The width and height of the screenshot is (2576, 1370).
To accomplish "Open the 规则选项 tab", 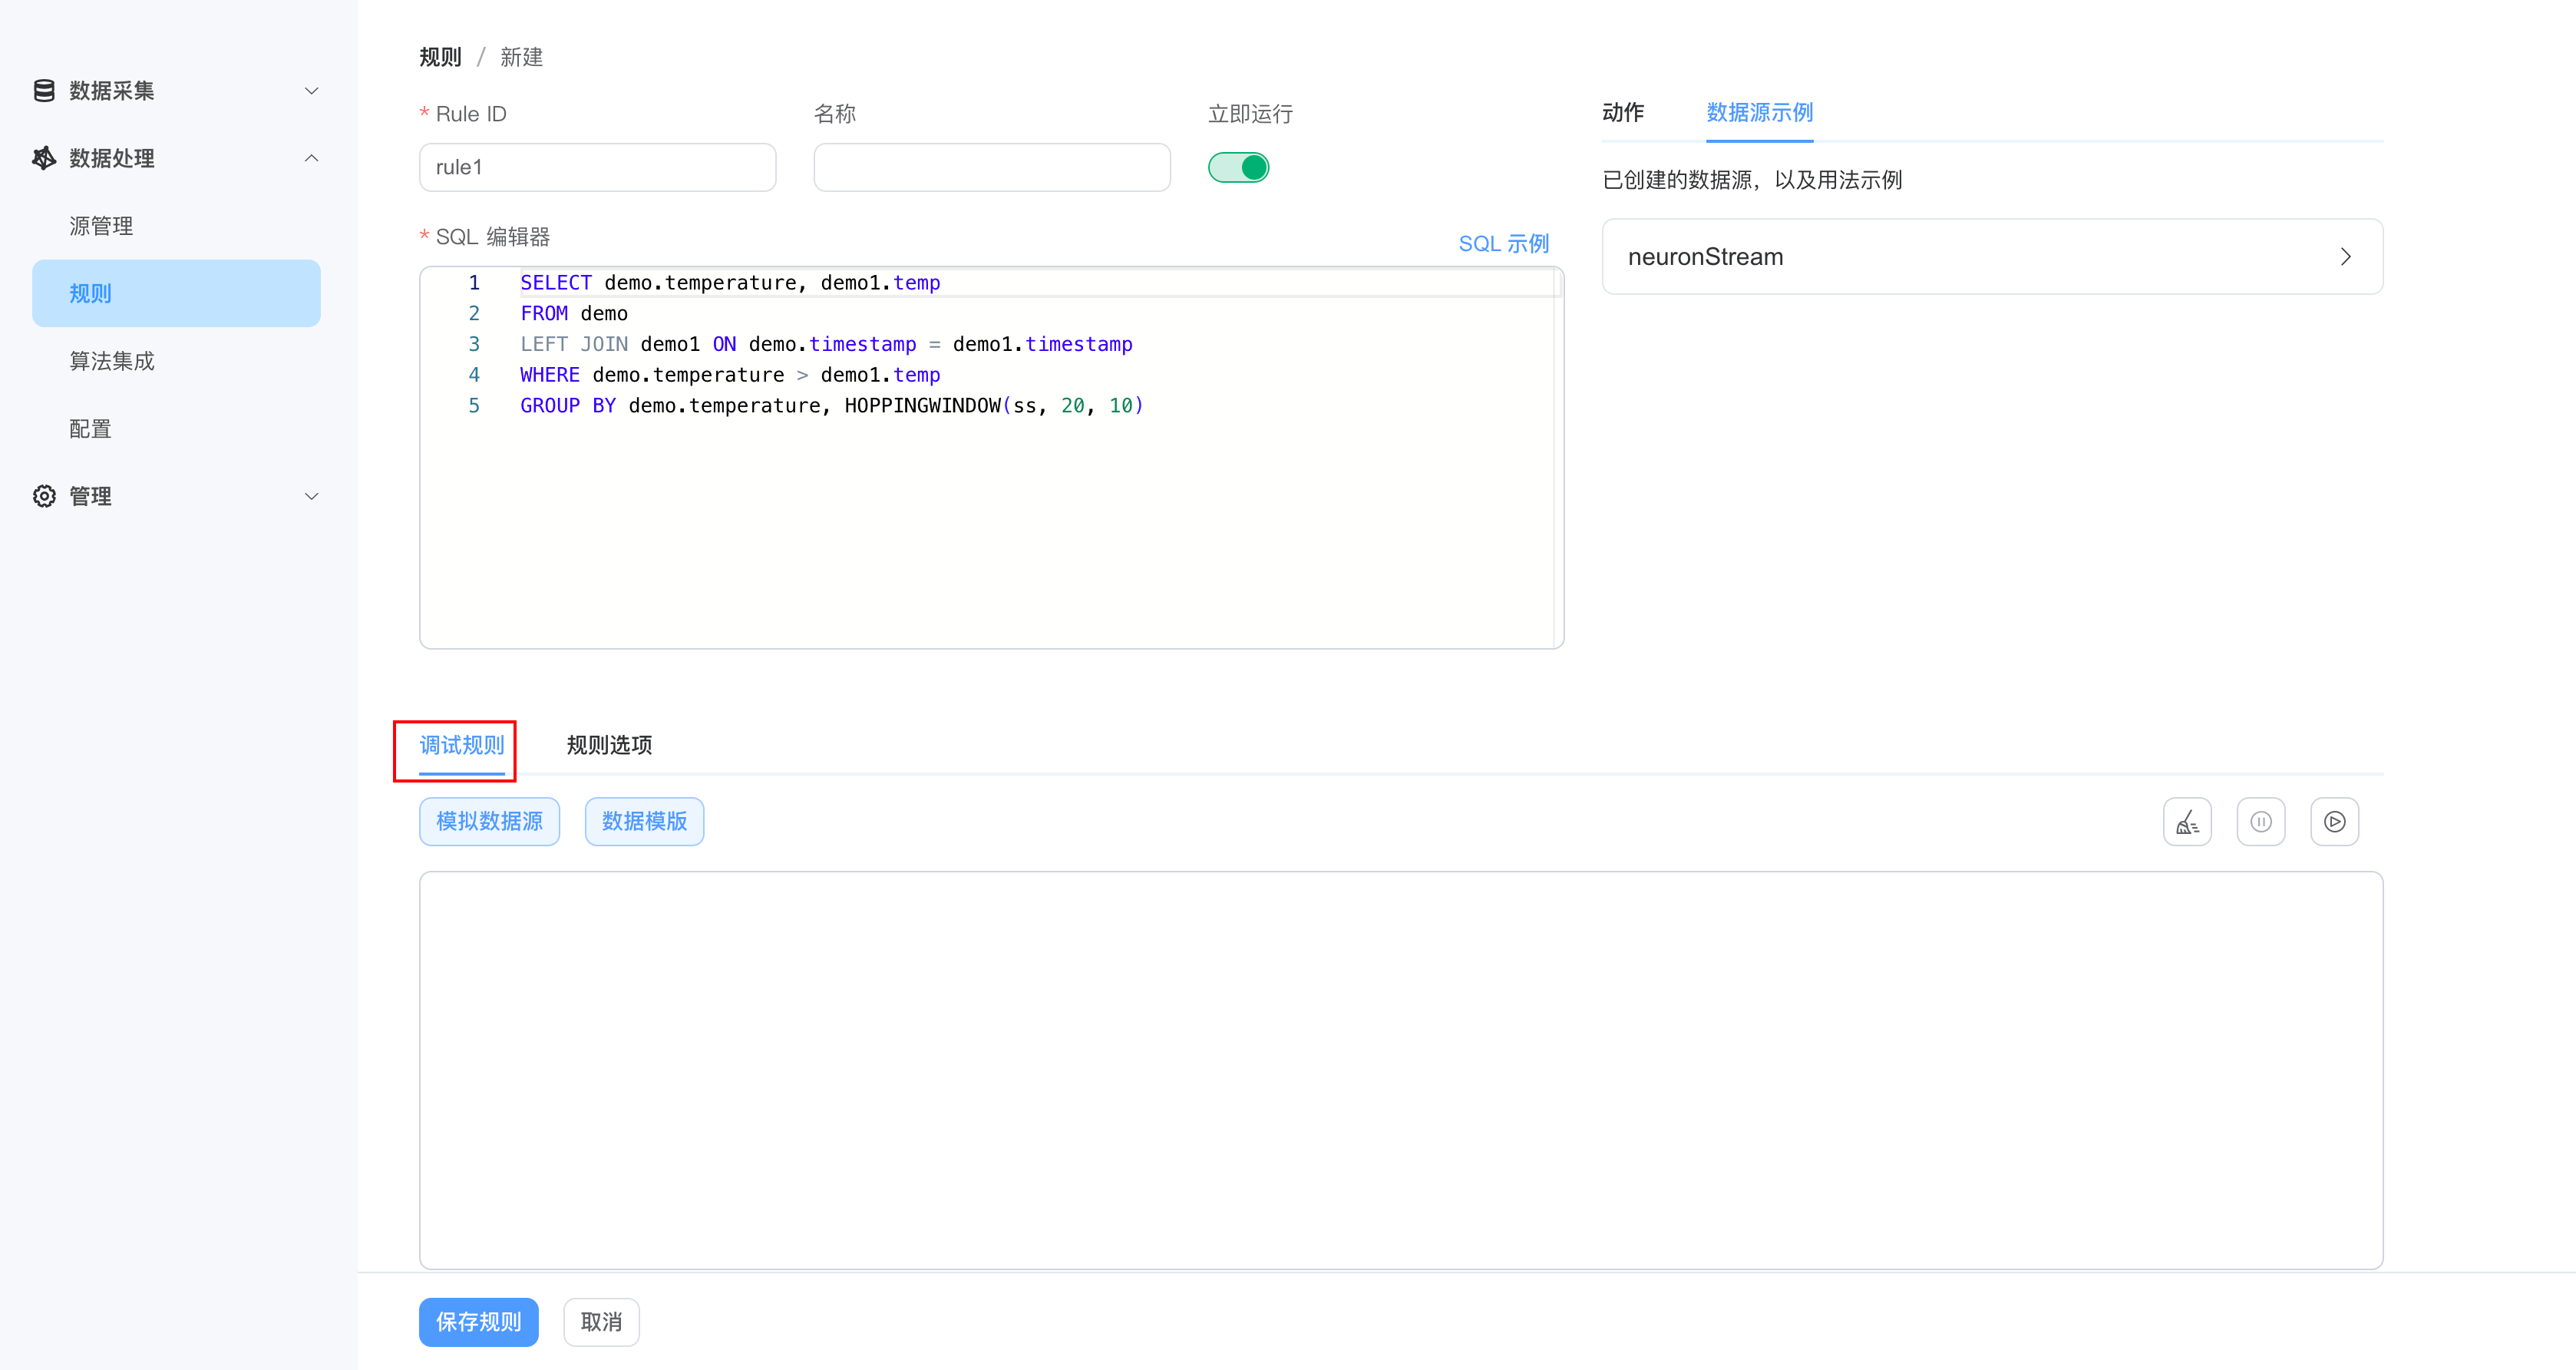I will [608, 745].
